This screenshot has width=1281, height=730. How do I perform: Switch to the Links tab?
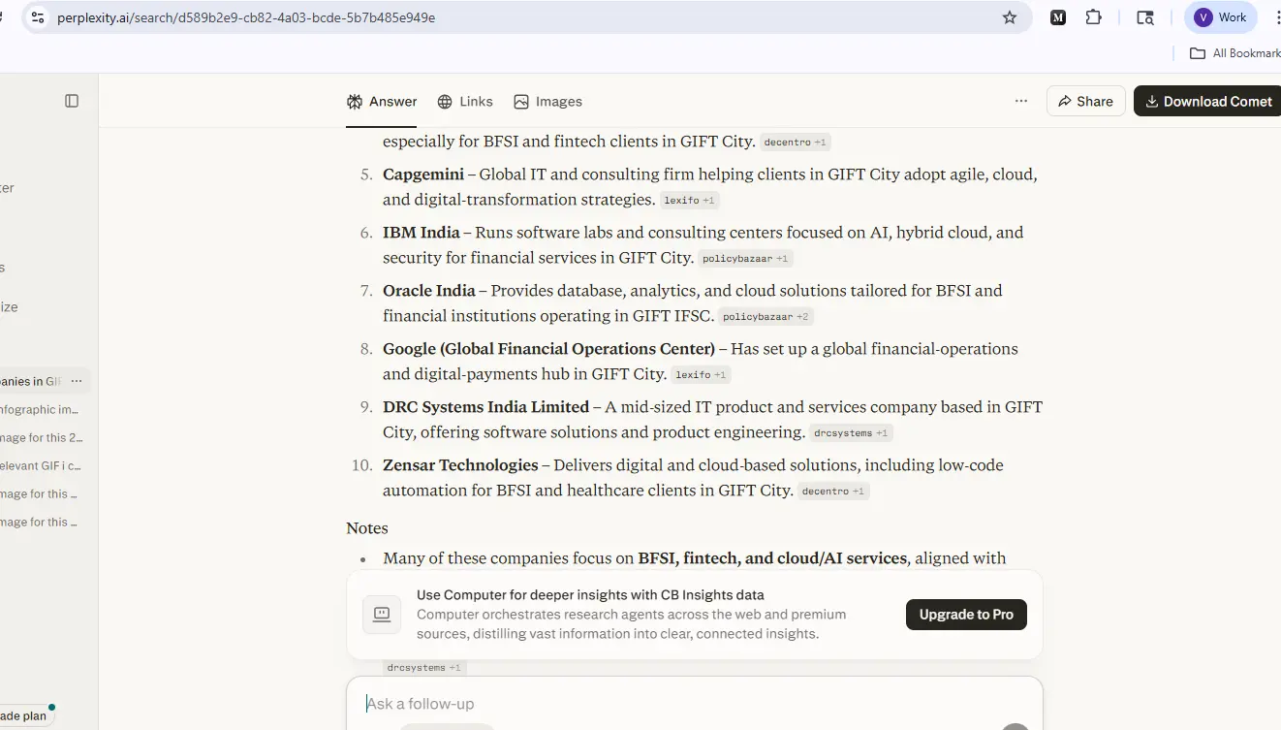click(x=465, y=102)
